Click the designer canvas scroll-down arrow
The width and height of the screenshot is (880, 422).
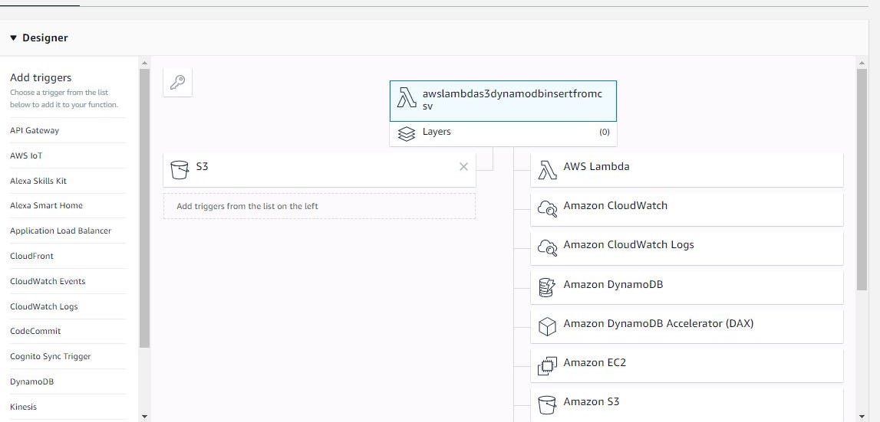coord(862,416)
